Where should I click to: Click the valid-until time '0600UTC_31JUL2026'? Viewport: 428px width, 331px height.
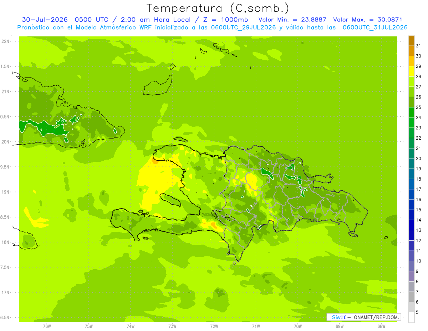(375, 27)
